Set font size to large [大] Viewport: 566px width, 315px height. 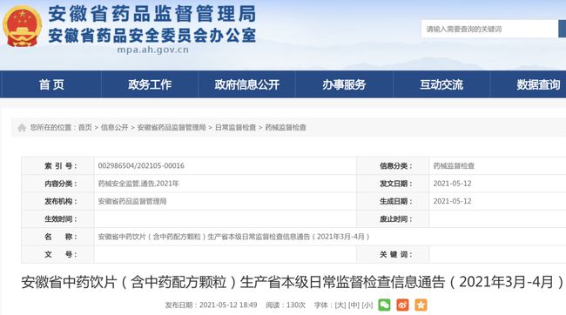pos(340,305)
